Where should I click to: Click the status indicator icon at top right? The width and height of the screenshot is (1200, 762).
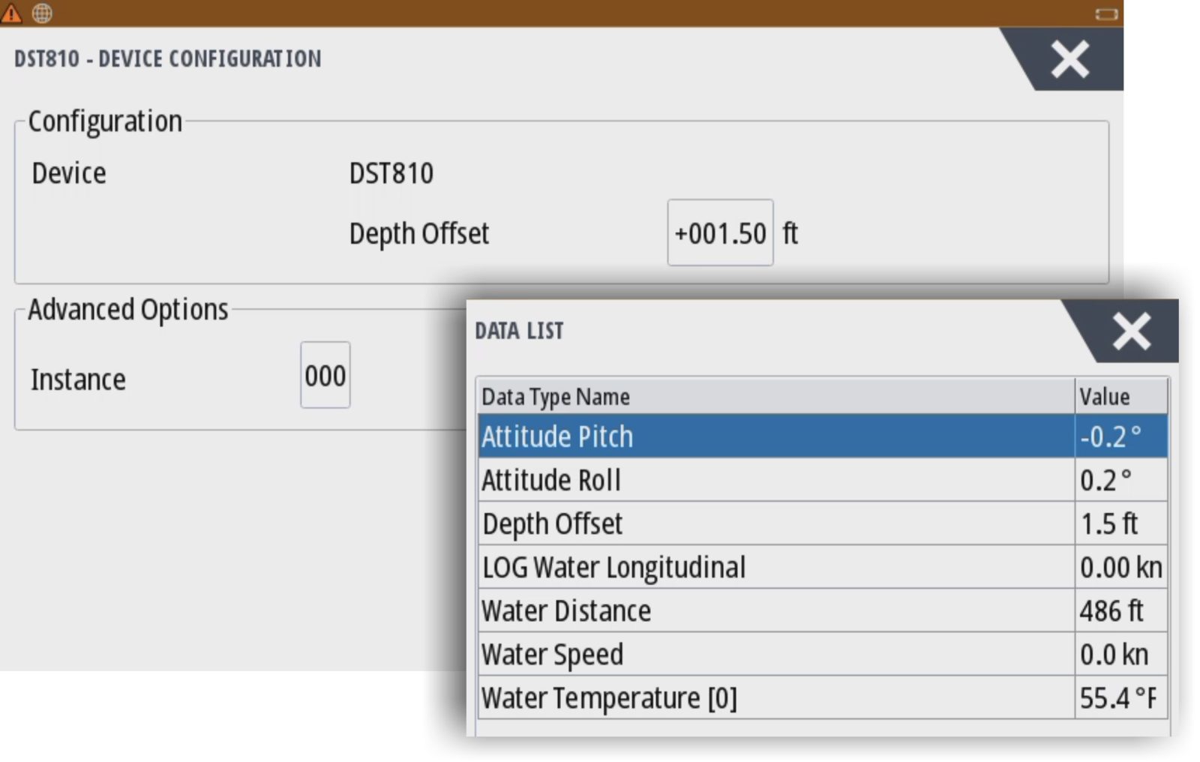1105,14
